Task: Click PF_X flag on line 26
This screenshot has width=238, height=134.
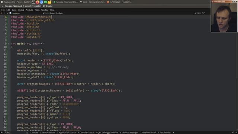Action: (77, 100)
